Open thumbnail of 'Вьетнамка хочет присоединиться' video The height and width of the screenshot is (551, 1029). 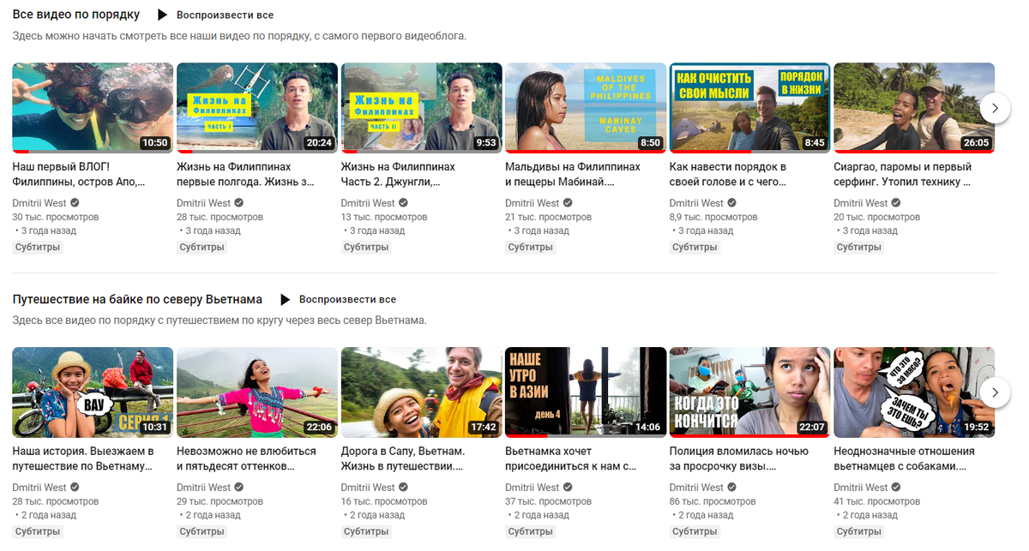(x=586, y=392)
